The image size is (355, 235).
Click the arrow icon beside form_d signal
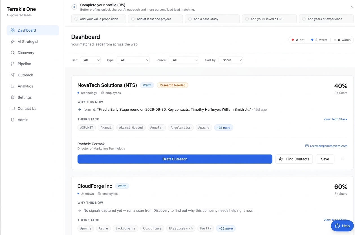tap(80, 109)
